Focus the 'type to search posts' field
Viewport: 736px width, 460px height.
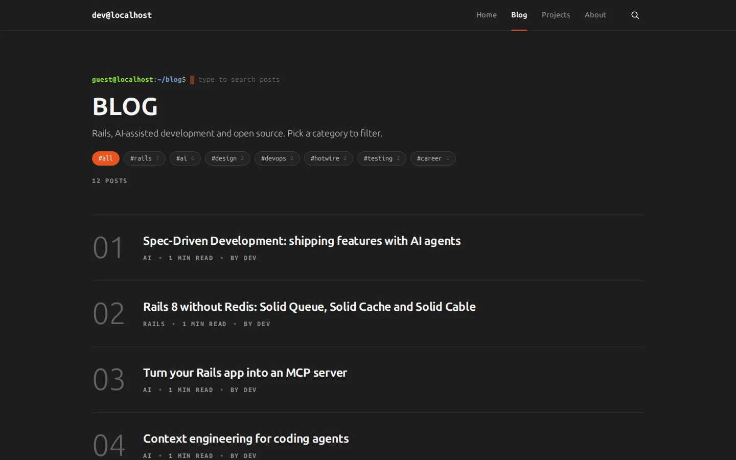pos(239,80)
